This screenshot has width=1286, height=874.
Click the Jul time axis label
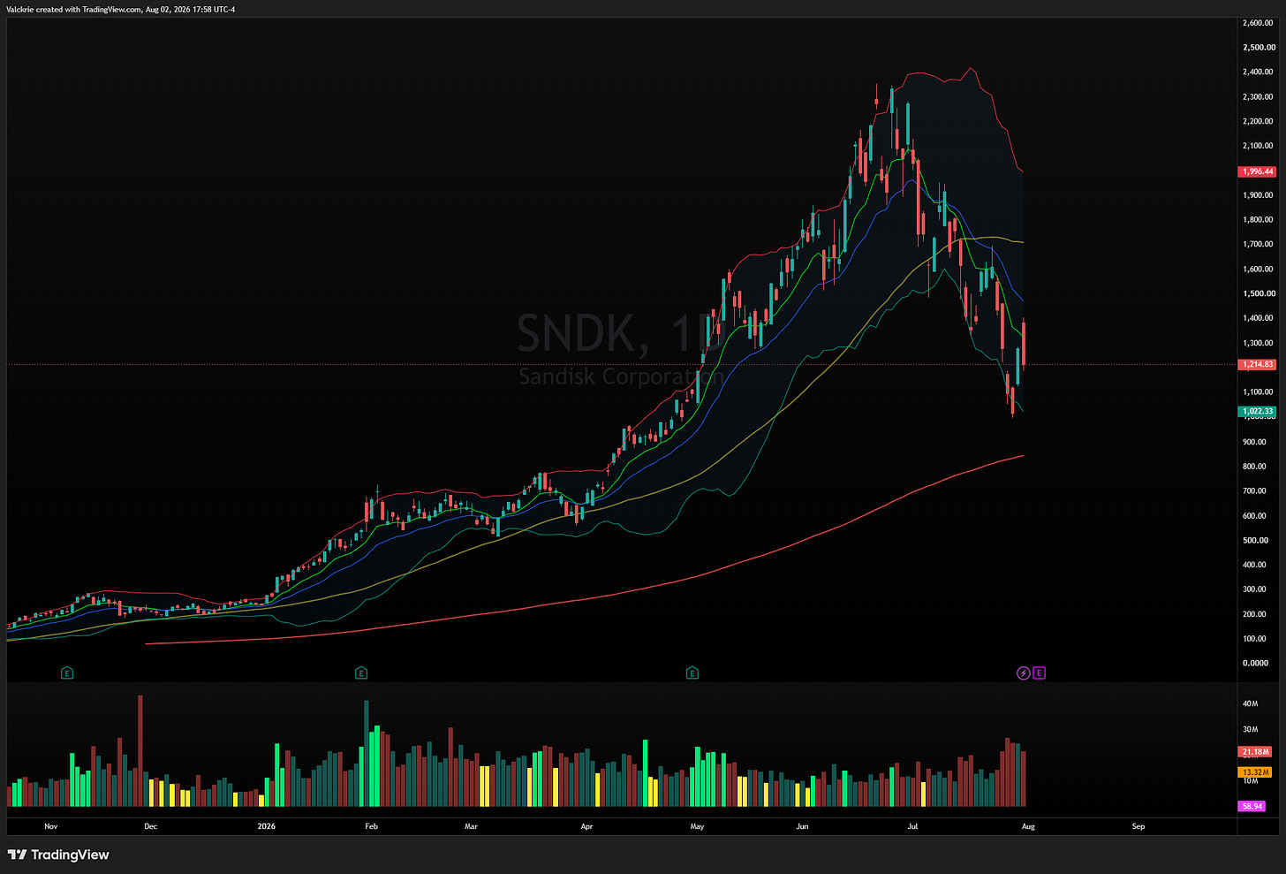(912, 827)
